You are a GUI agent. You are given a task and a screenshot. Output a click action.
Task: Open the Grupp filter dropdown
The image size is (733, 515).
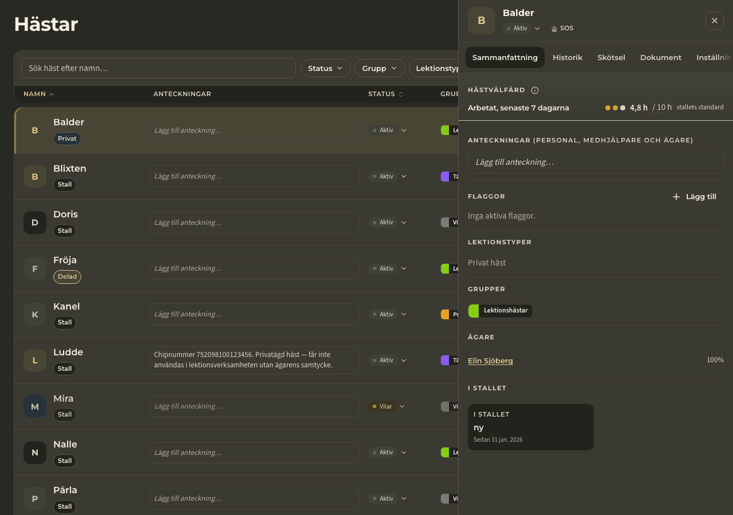380,68
